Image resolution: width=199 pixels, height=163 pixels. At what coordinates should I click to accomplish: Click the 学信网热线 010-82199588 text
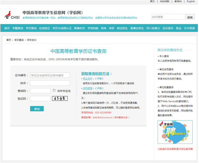tap(96, 113)
